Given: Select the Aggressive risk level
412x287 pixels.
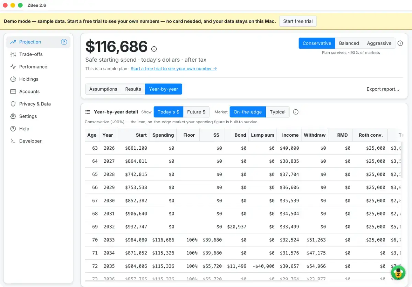Looking at the screenshot, I should pos(379,43).
